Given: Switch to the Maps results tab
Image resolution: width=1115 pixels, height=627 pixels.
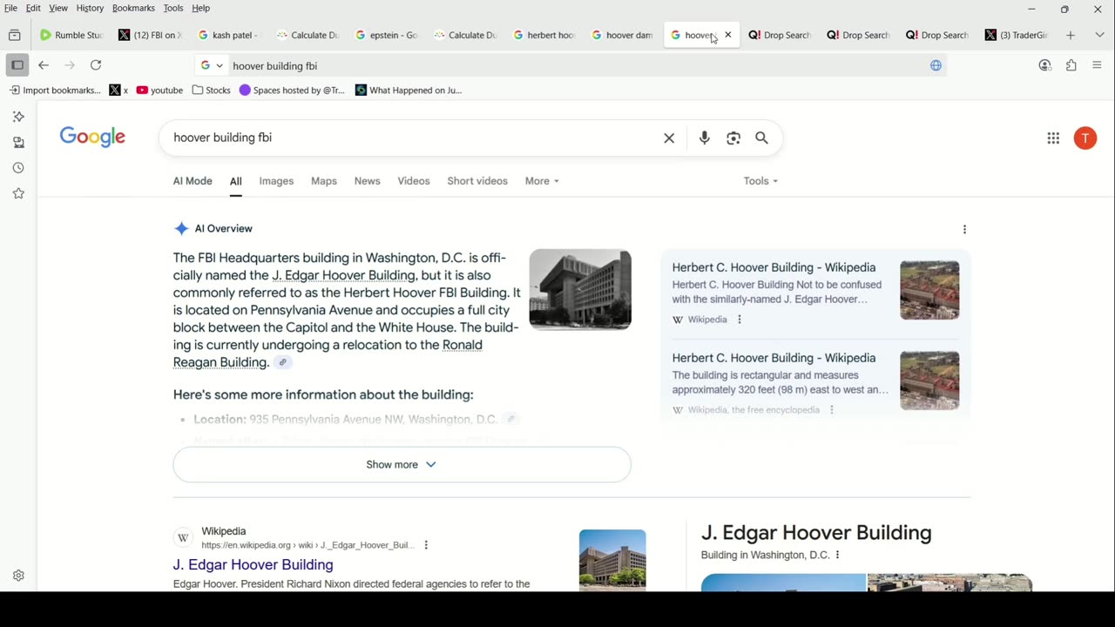Looking at the screenshot, I should coord(324,181).
